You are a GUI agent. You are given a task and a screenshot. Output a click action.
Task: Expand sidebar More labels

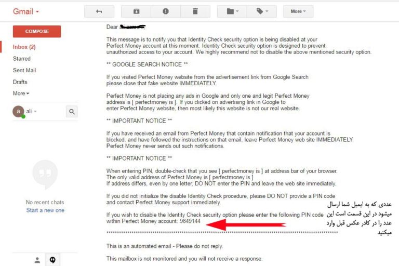click(x=21, y=94)
